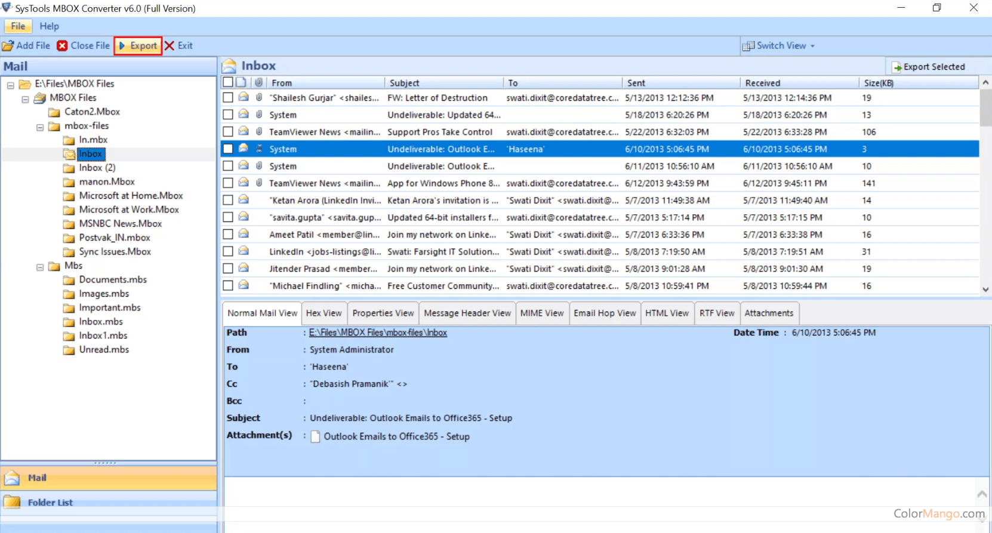This screenshot has height=533, width=992.
Task: Open the Help menu
Action: pyautogui.click(x=49, y=26)
